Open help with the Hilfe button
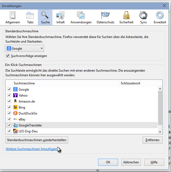Image resolution: width=171 pixels, height=172 pixels. pos(154,162)
